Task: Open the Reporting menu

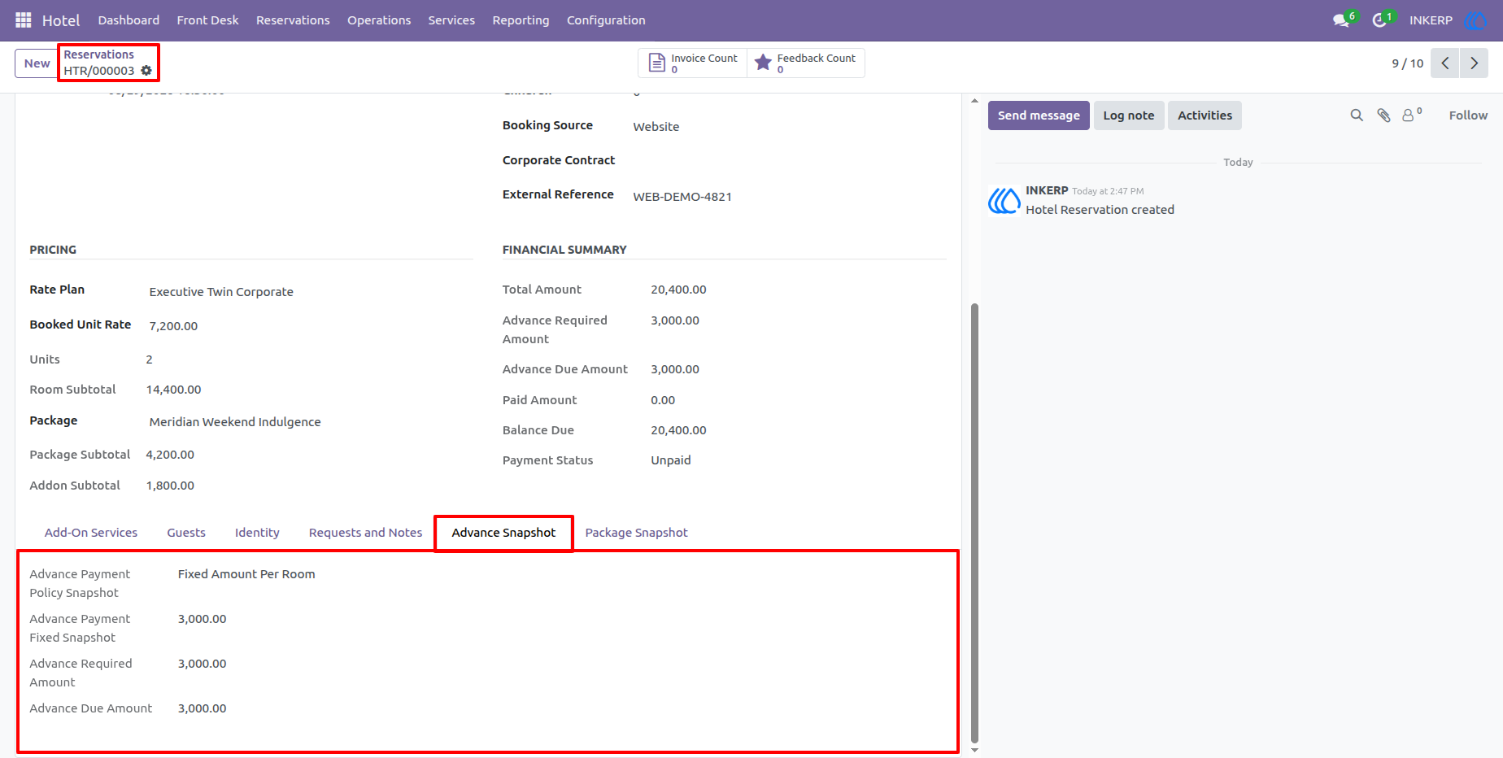Action: [521, 20]
